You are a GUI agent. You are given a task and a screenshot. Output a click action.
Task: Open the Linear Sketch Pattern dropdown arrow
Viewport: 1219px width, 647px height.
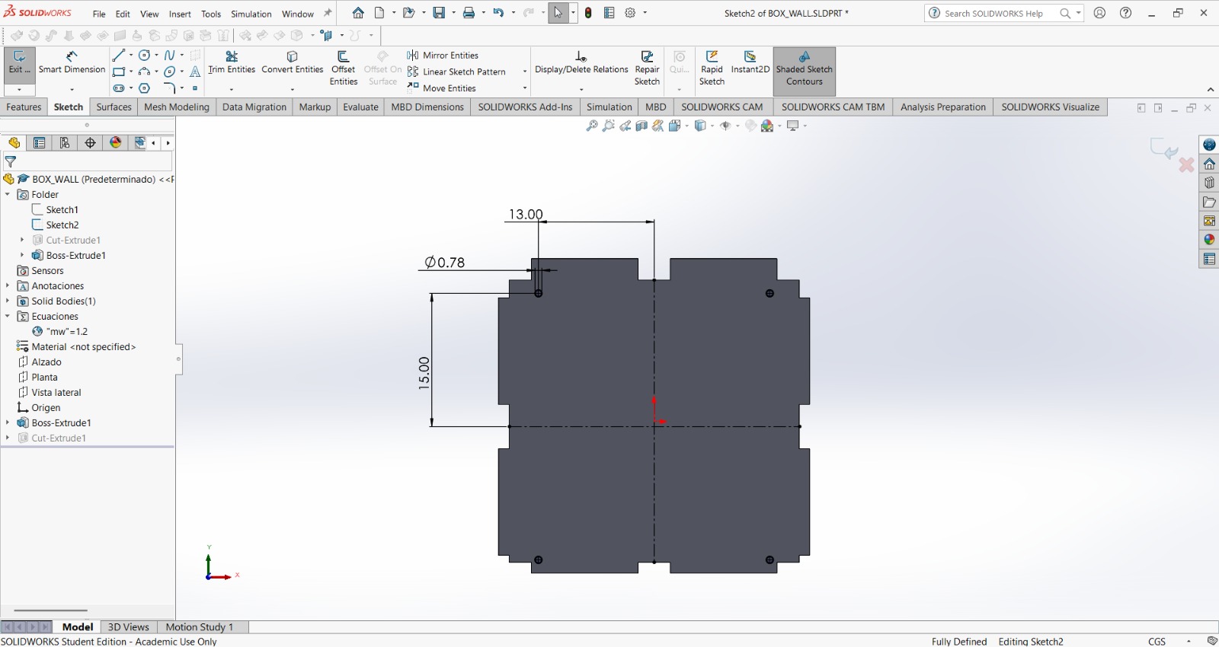pos(525,72)
